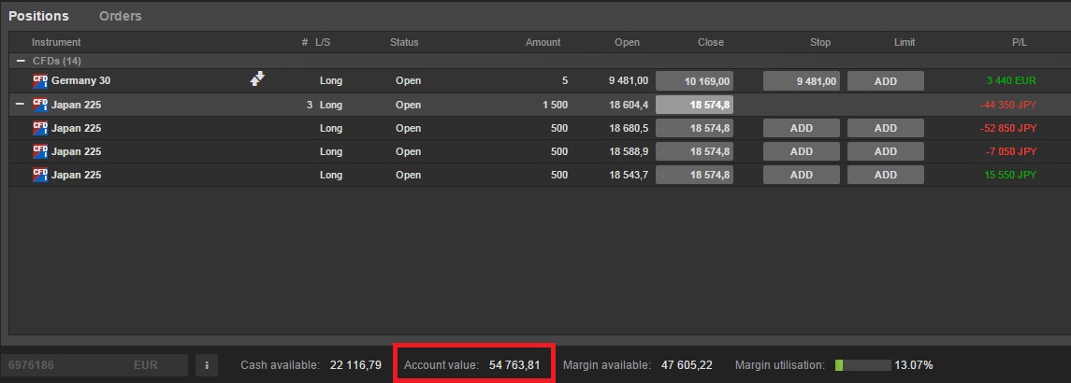Screen dimensions: 1071x383
Task: Add a limit to the Japan 225 position with 15 550 JPY profit
Action: pyautogui.click(x=885, y=175)
